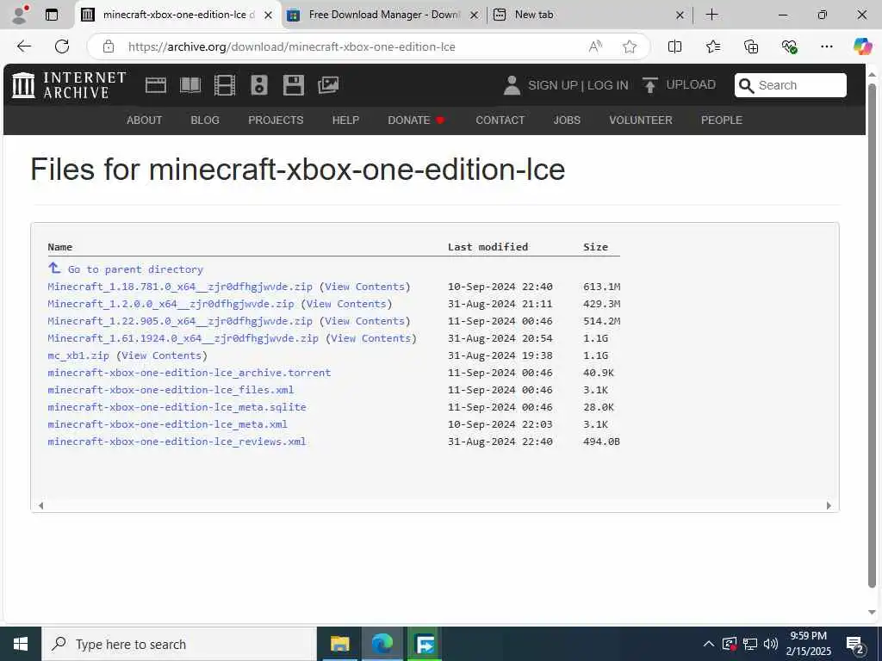Screen dimensions: 882x661
Task: Close the Free Download Manager tab
Action: coord(475,15)
